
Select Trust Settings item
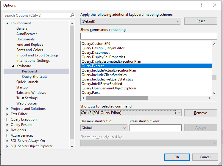pos(27,98)
